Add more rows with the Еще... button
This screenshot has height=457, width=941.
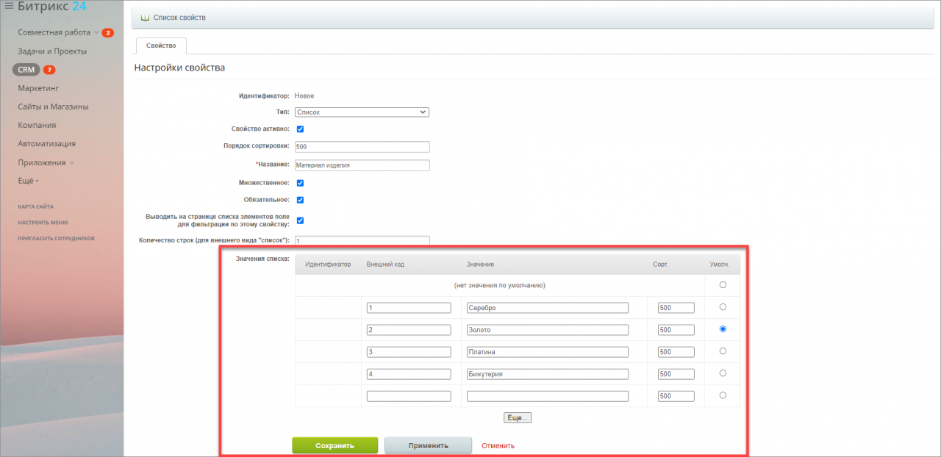518,417
